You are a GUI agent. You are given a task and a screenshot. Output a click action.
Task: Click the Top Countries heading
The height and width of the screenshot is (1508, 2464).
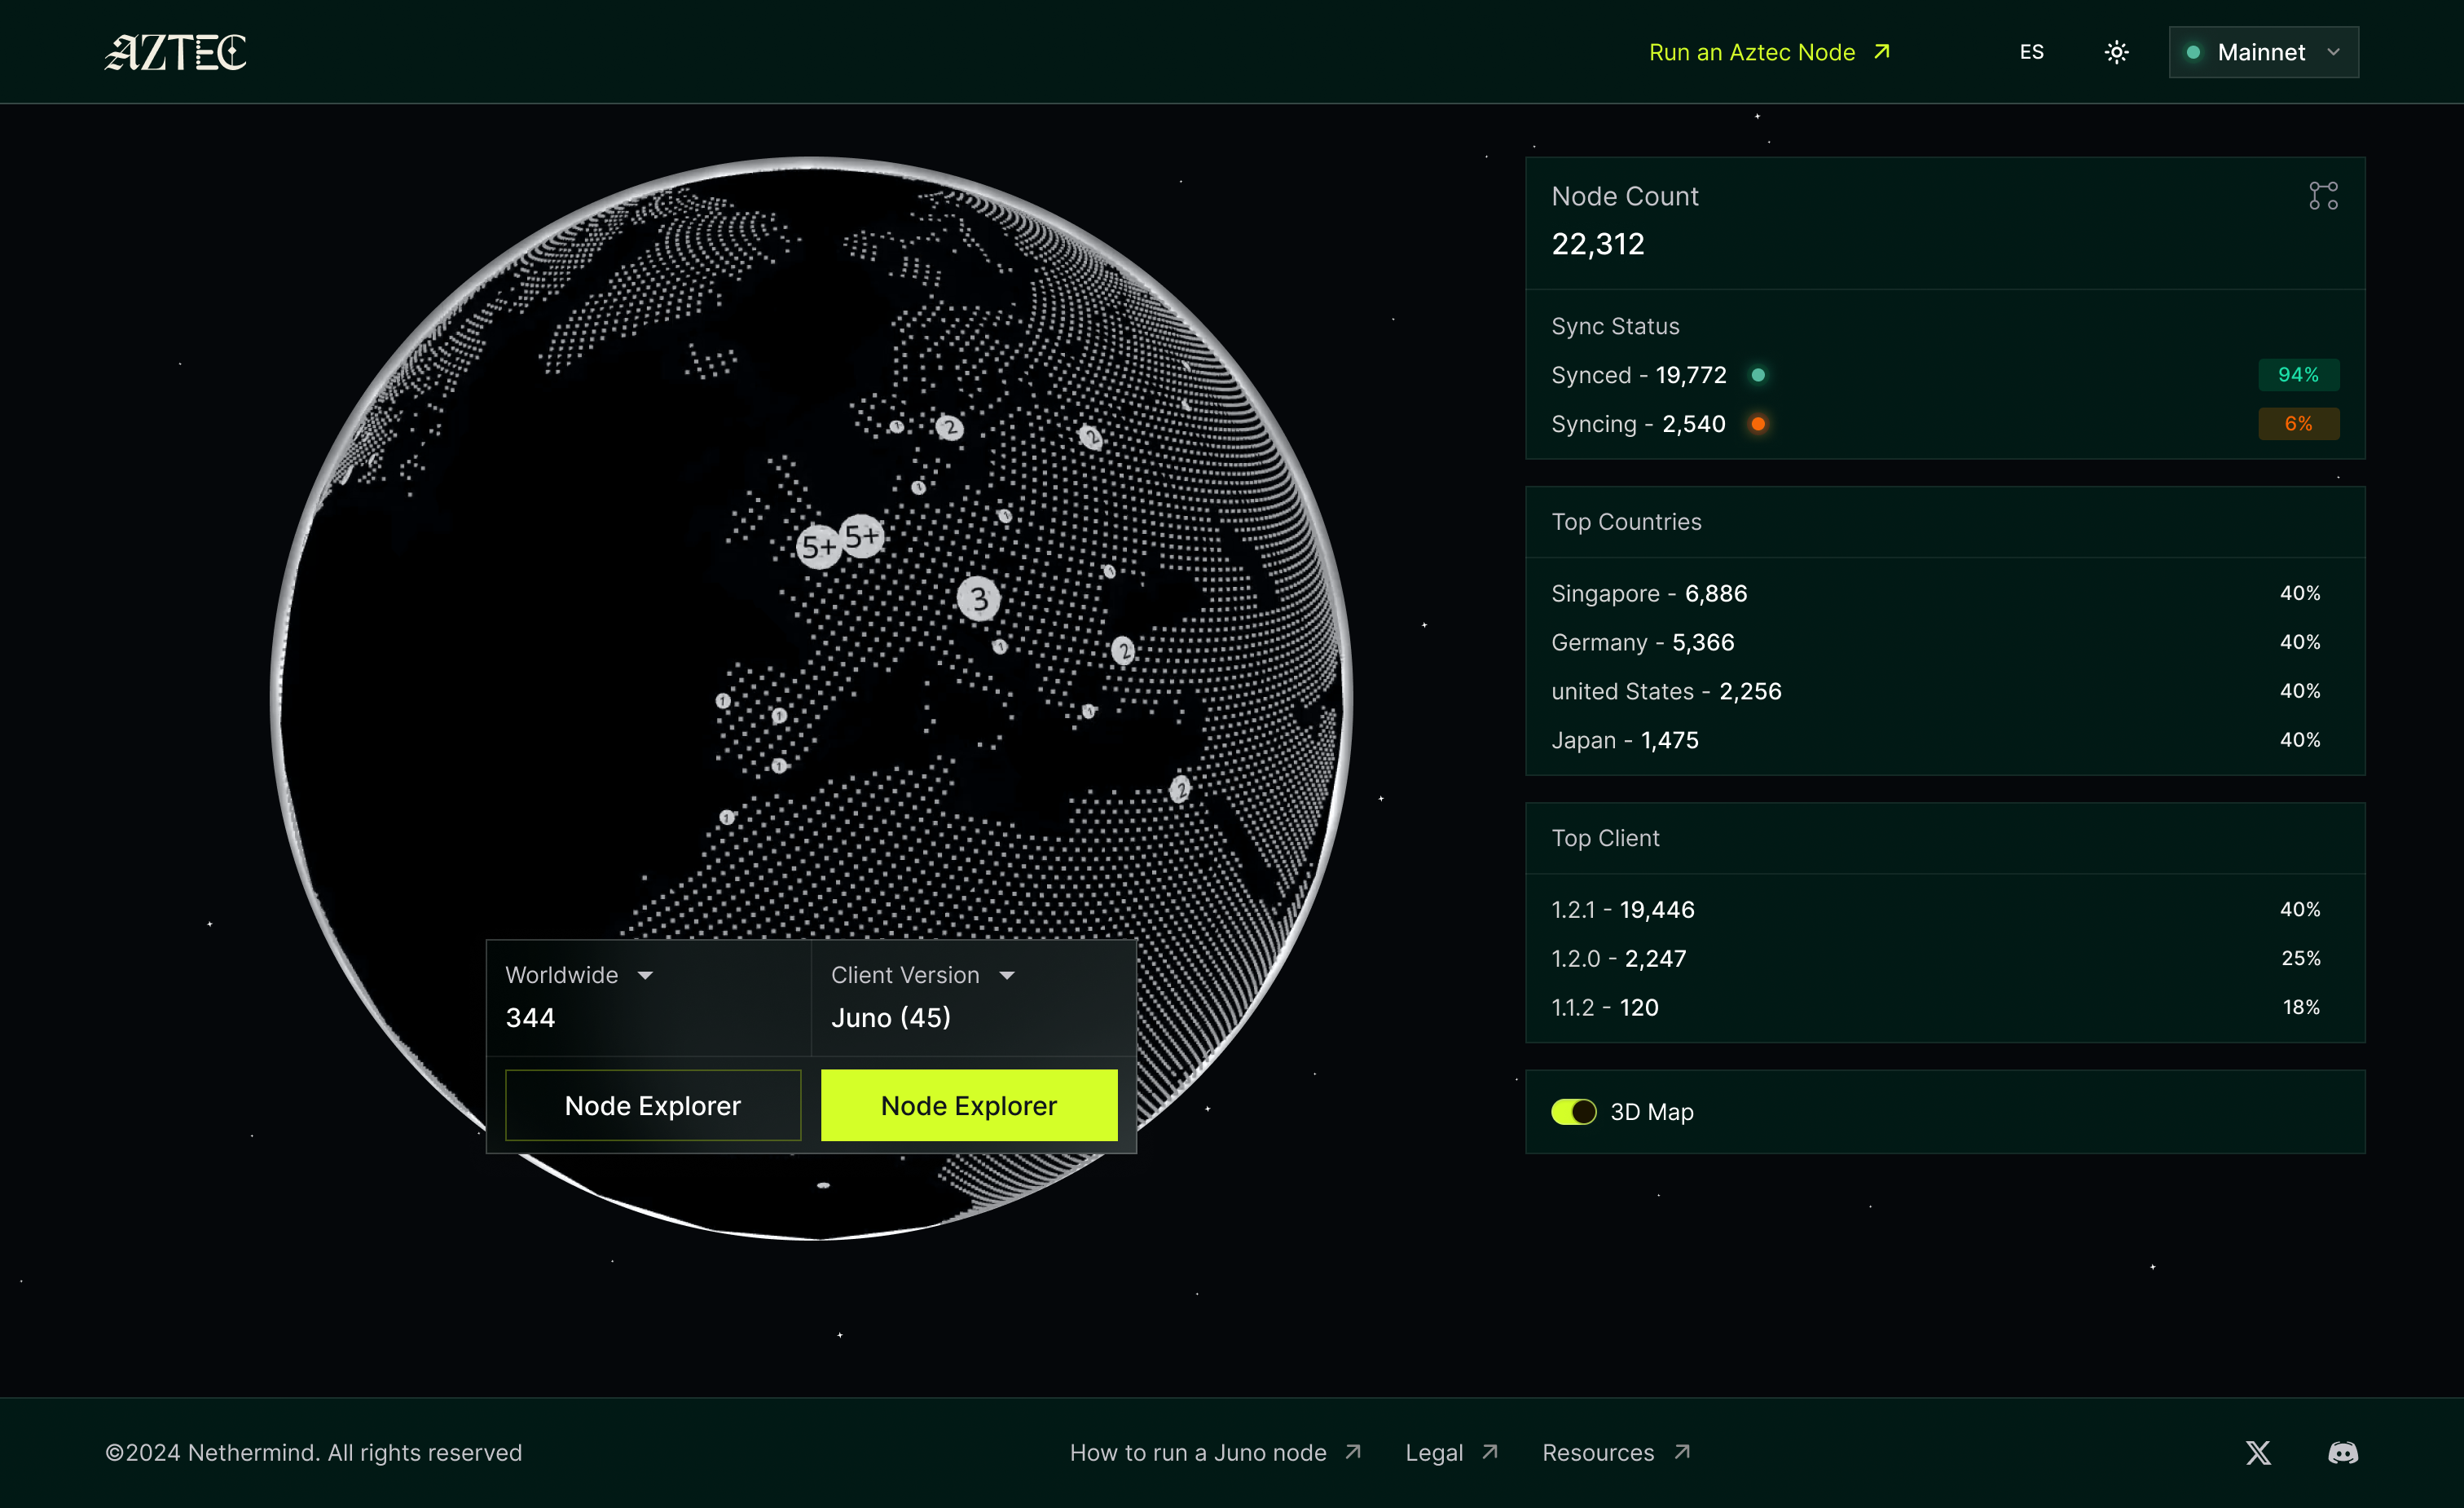click(1626, 523)
